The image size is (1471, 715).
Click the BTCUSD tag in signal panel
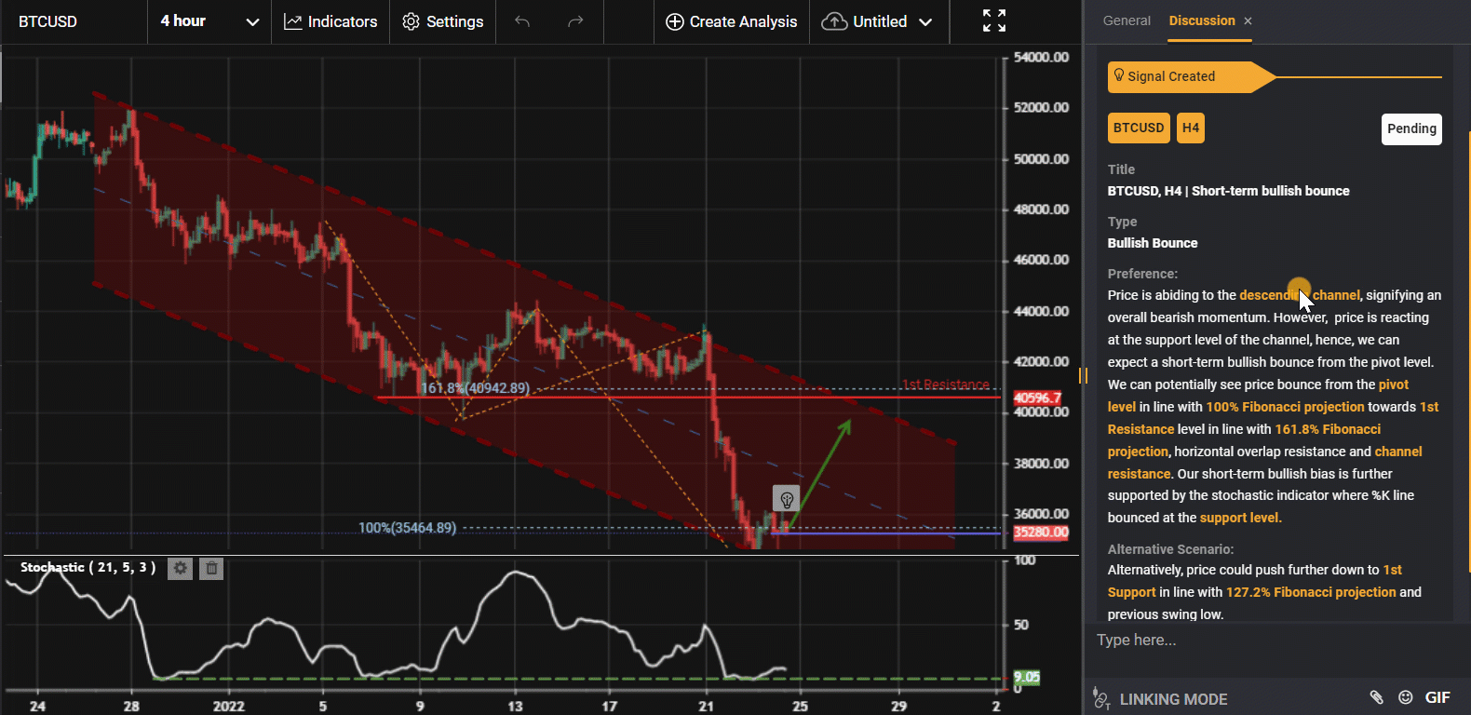pyautogui.click(x=1139, y=128)
